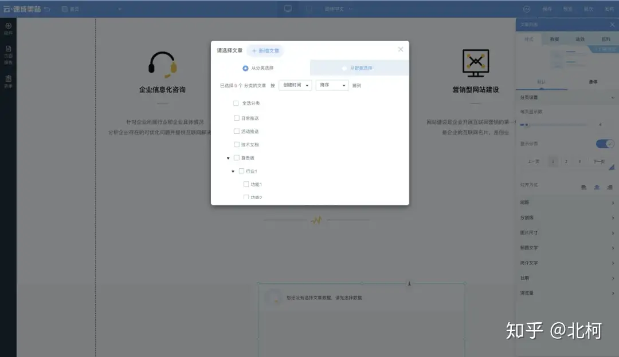The width and height of the screenshot is (619, 357).
Task: Switch to the 数据 tab in right panel
Action: click(554, 39)
